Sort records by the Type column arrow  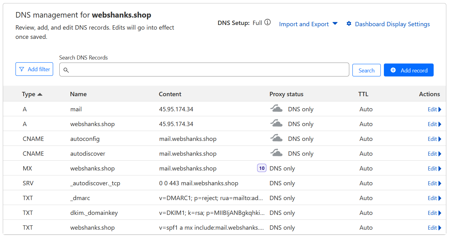click(40, 94)
